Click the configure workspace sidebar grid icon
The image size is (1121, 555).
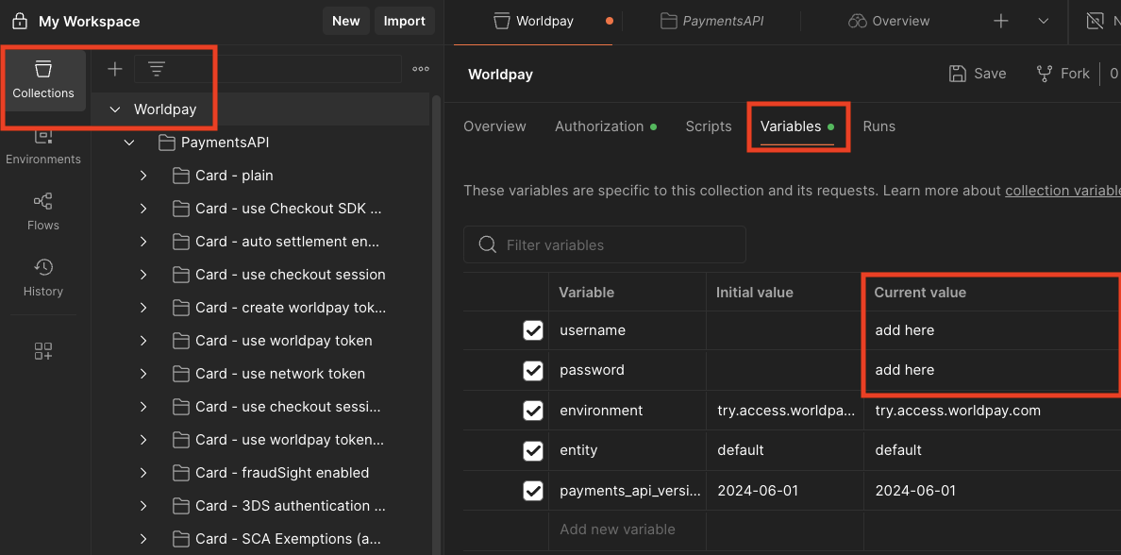pyautogui.click(x=43, y=351)
